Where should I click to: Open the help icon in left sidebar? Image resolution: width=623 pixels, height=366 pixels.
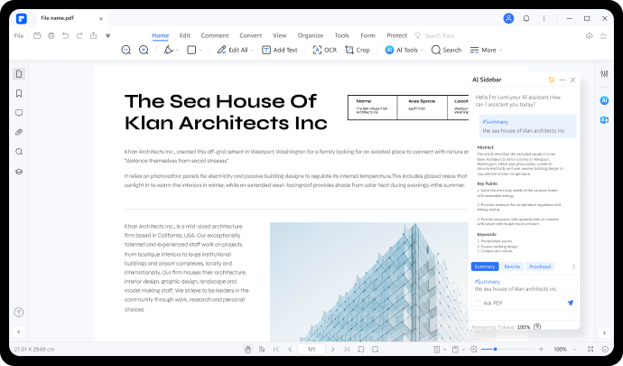pyautogui.click(x=19, y=313)
